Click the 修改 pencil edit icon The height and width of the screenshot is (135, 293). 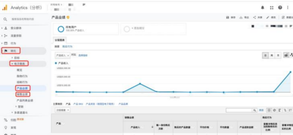pyautogui.click(x=268, y=17)
